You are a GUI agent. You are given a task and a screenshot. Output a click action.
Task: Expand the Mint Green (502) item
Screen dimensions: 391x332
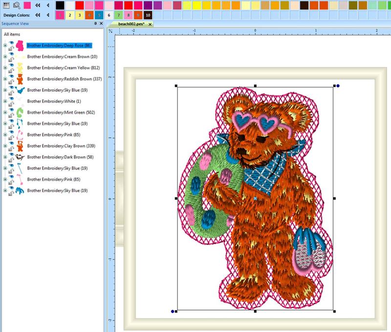pos(5,112)
